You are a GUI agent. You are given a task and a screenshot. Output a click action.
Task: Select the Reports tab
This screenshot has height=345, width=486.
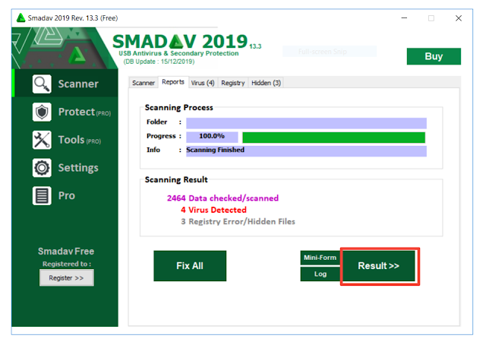pyautogui.click(x=173, y=82)
